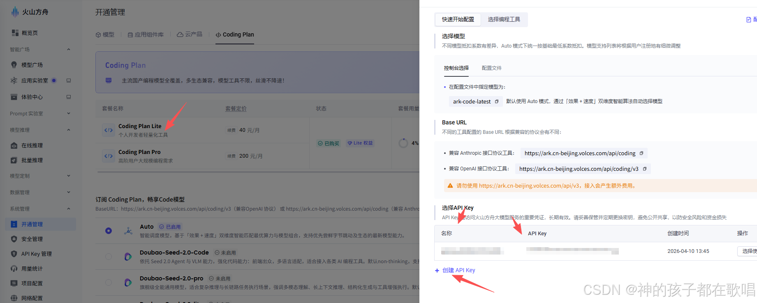This screenshot has width=757, height=303.
Task: Click the Coding Plan Pro plan name
Action: click(139, 152)
